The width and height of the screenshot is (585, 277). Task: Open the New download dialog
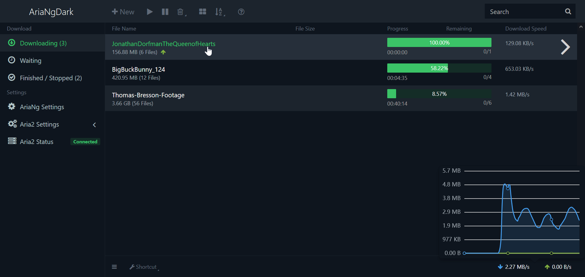[123, 12]
